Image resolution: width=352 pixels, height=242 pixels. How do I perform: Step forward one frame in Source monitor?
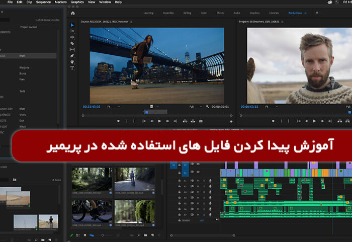pos(167,121)
